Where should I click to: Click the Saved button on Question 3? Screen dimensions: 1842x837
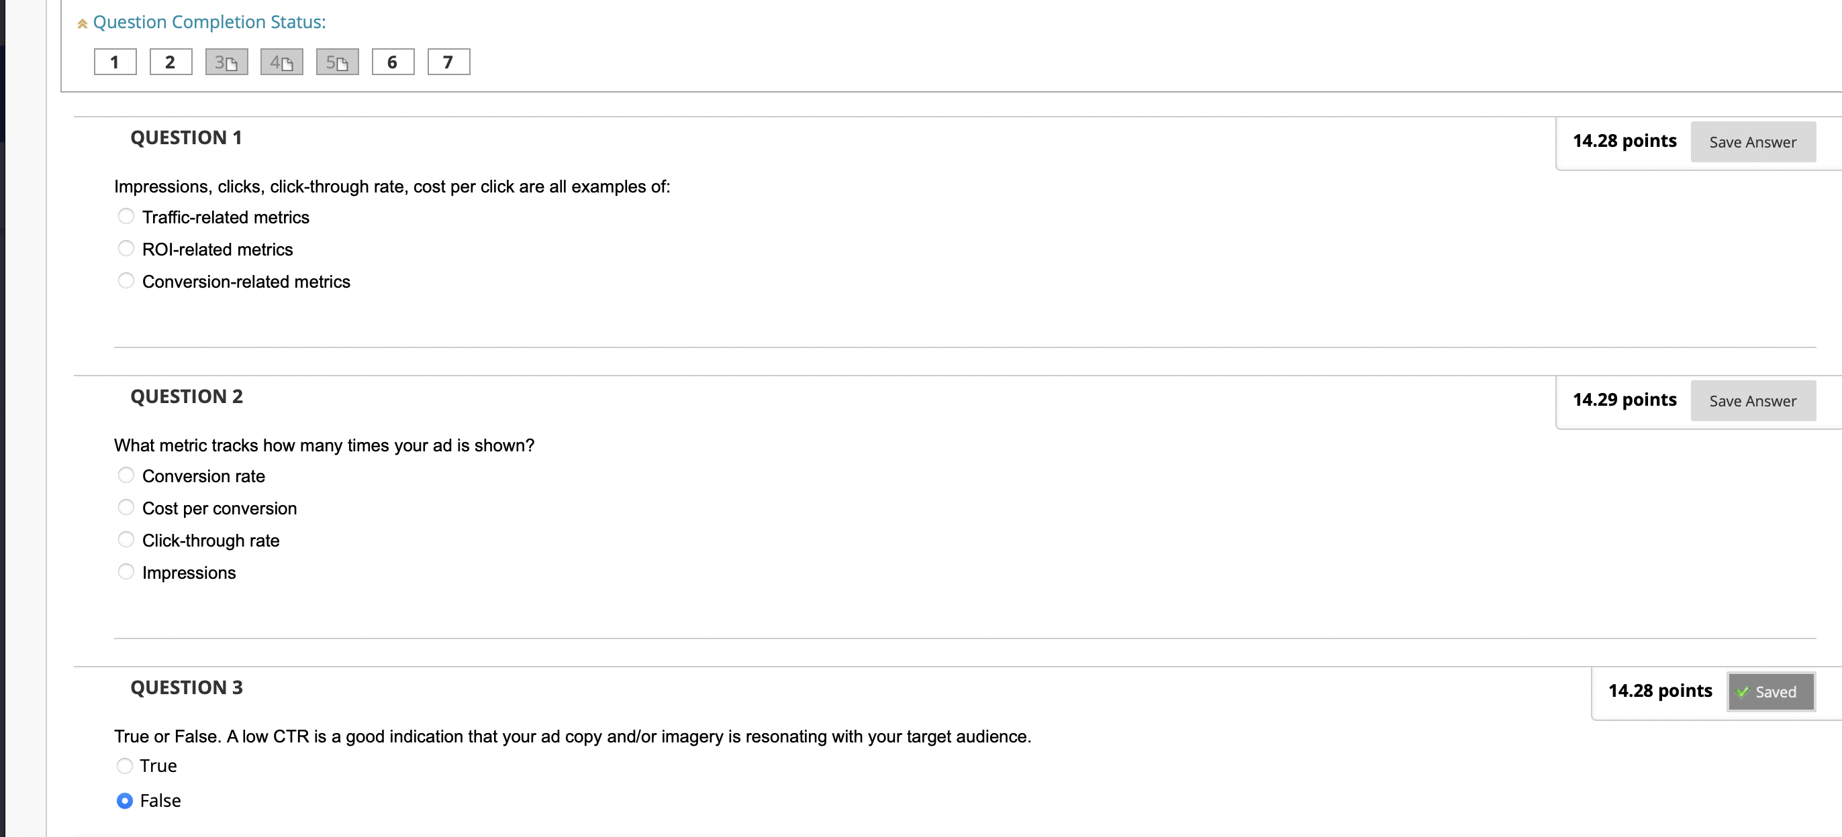[x=1770, y=691]
